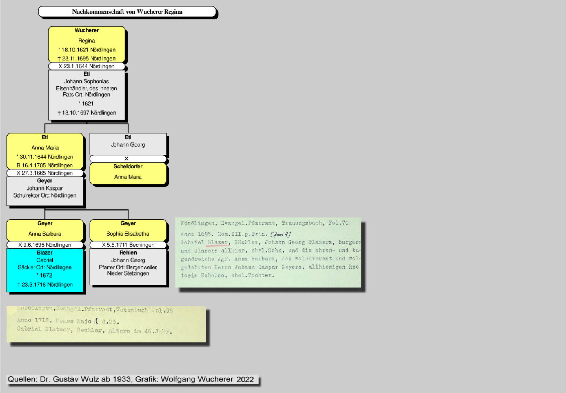Click the title box Nachkommenschaft von Wucherer Regina
This screenshot has width=566, height=393.
127,12
